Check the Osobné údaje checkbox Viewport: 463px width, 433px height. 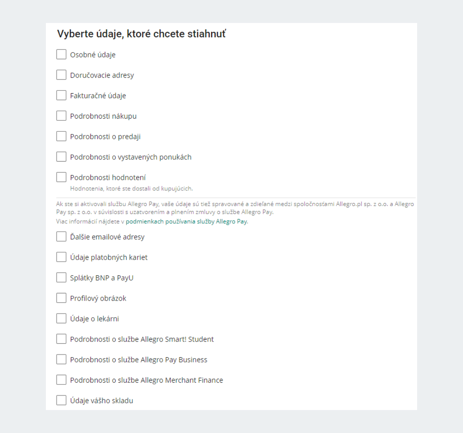tap(61, 54)
